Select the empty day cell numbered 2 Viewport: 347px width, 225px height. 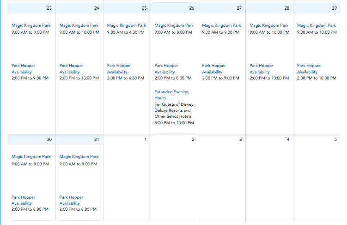pyautogui.click(x=174, y=180)
